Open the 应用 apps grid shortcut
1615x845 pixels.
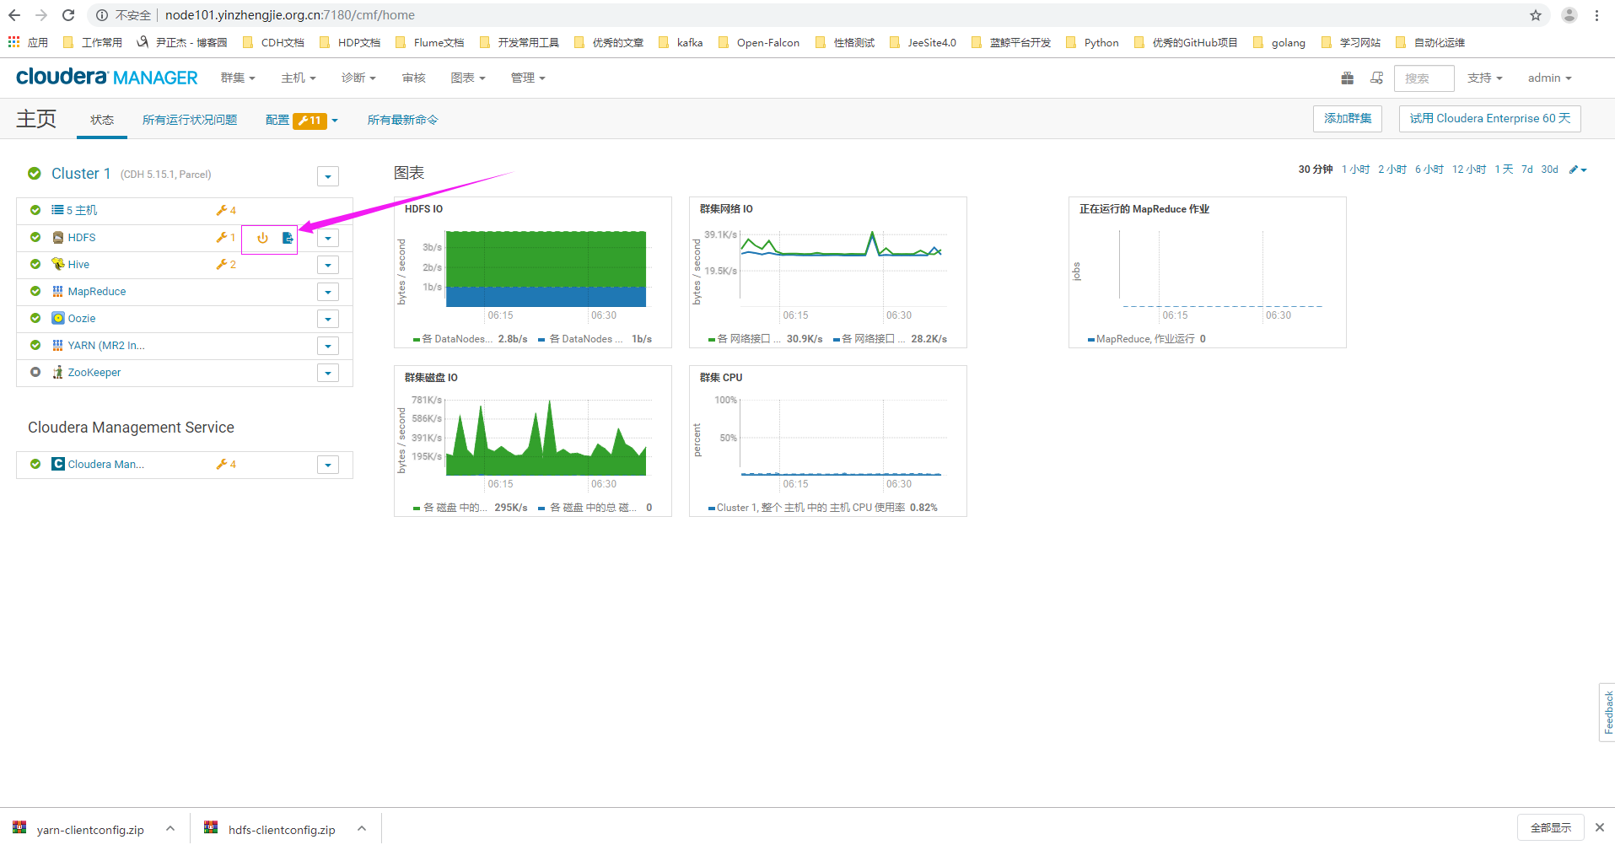pos(28,42)
